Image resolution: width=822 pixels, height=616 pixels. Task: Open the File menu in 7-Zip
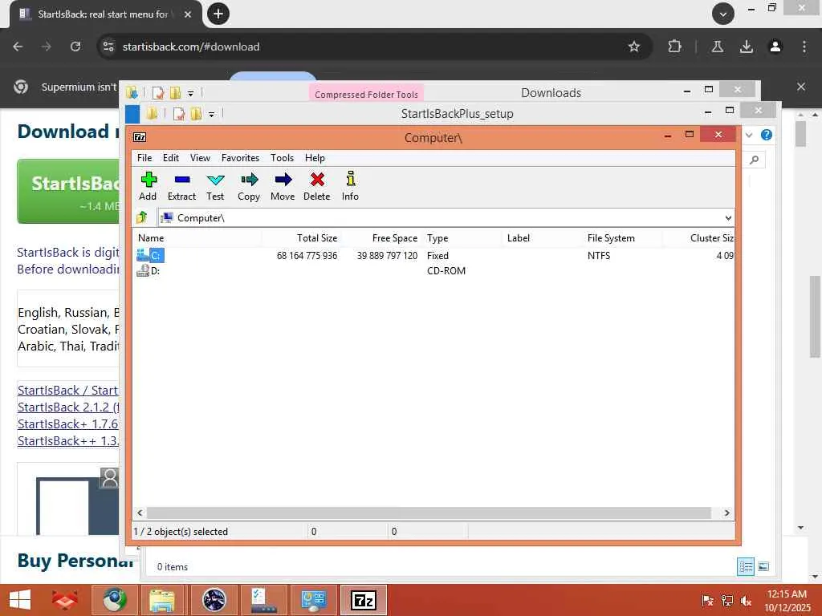[x=144, y=158]
